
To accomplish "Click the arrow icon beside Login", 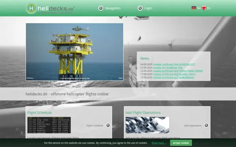I will point(140,8).
